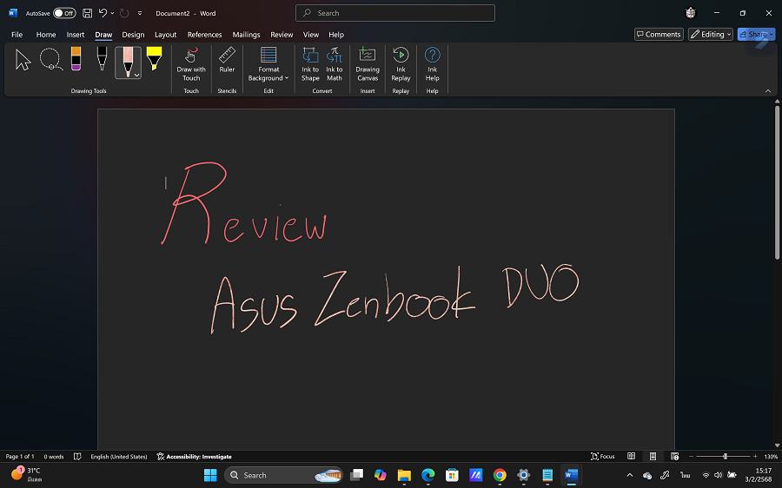Select the black pen tool
Screen dimensions: 782x488
click(x=102, y=60)
